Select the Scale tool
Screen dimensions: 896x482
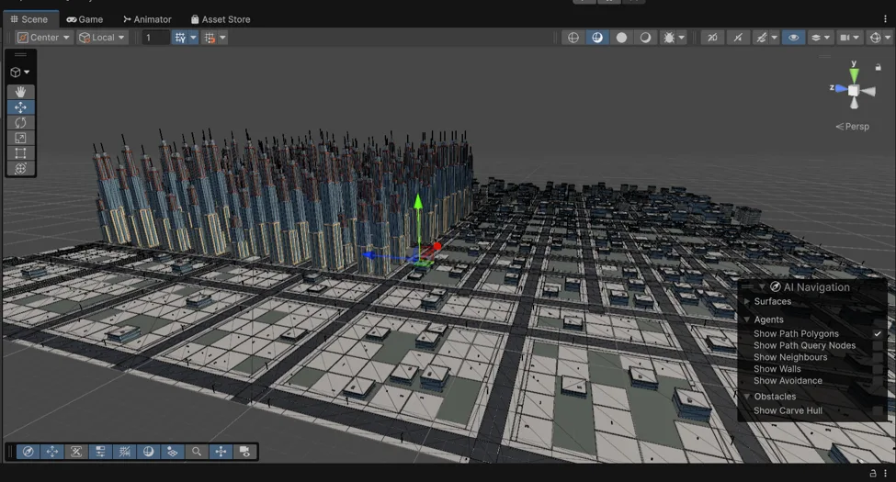click(x=20, y=139)
